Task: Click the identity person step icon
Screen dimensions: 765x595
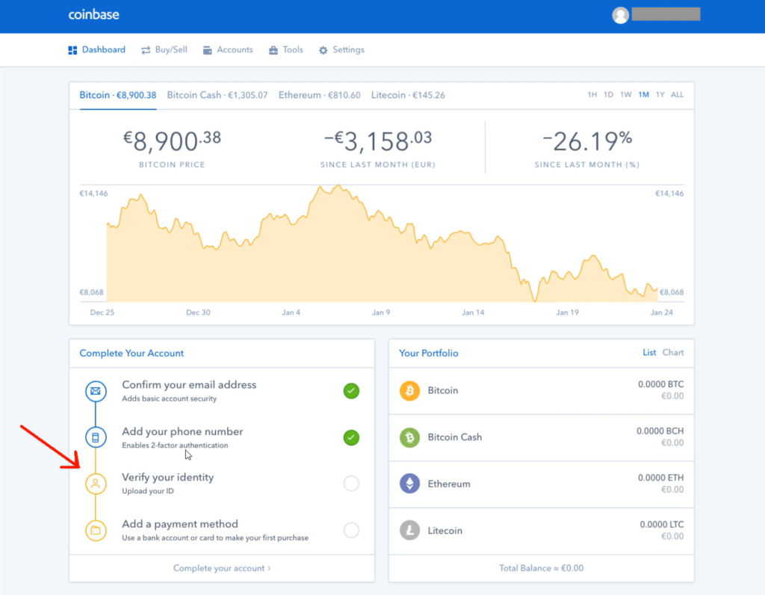Action: (x=96, y=484)
